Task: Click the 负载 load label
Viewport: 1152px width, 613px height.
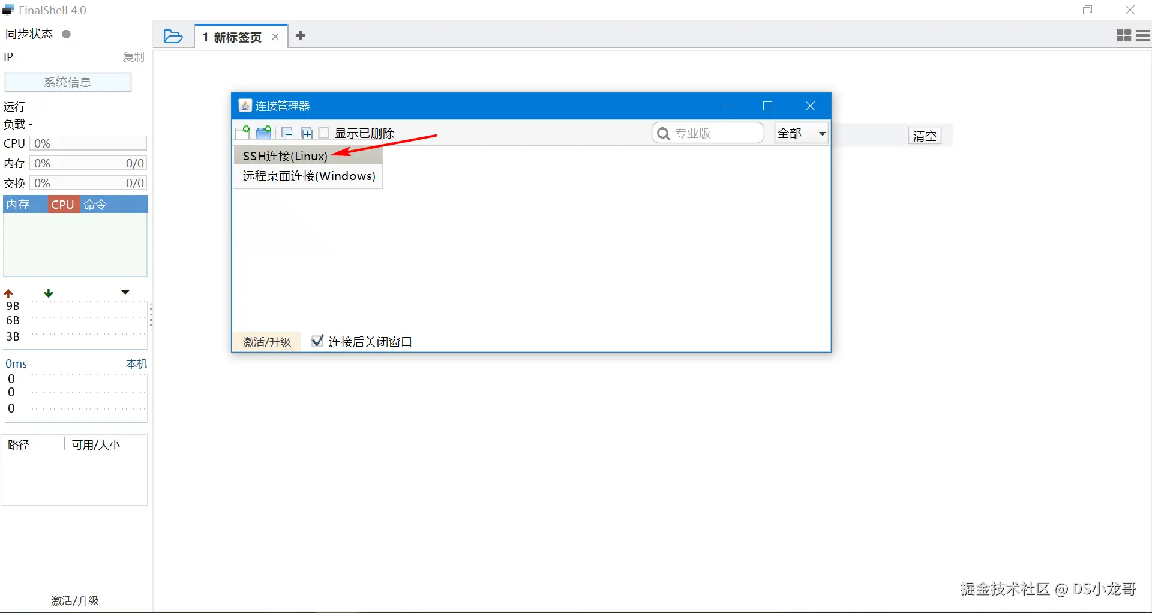Action: pos(18,124)
